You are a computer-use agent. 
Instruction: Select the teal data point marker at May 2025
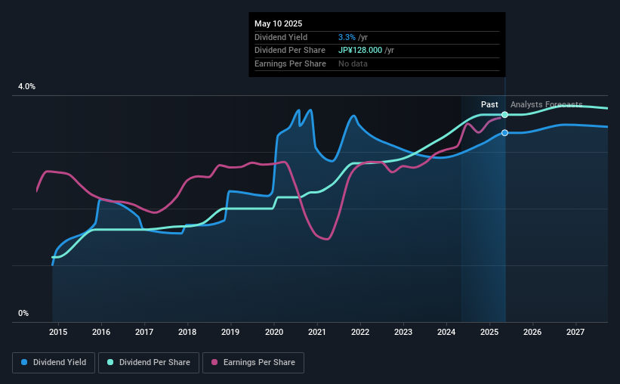[505, 115]
